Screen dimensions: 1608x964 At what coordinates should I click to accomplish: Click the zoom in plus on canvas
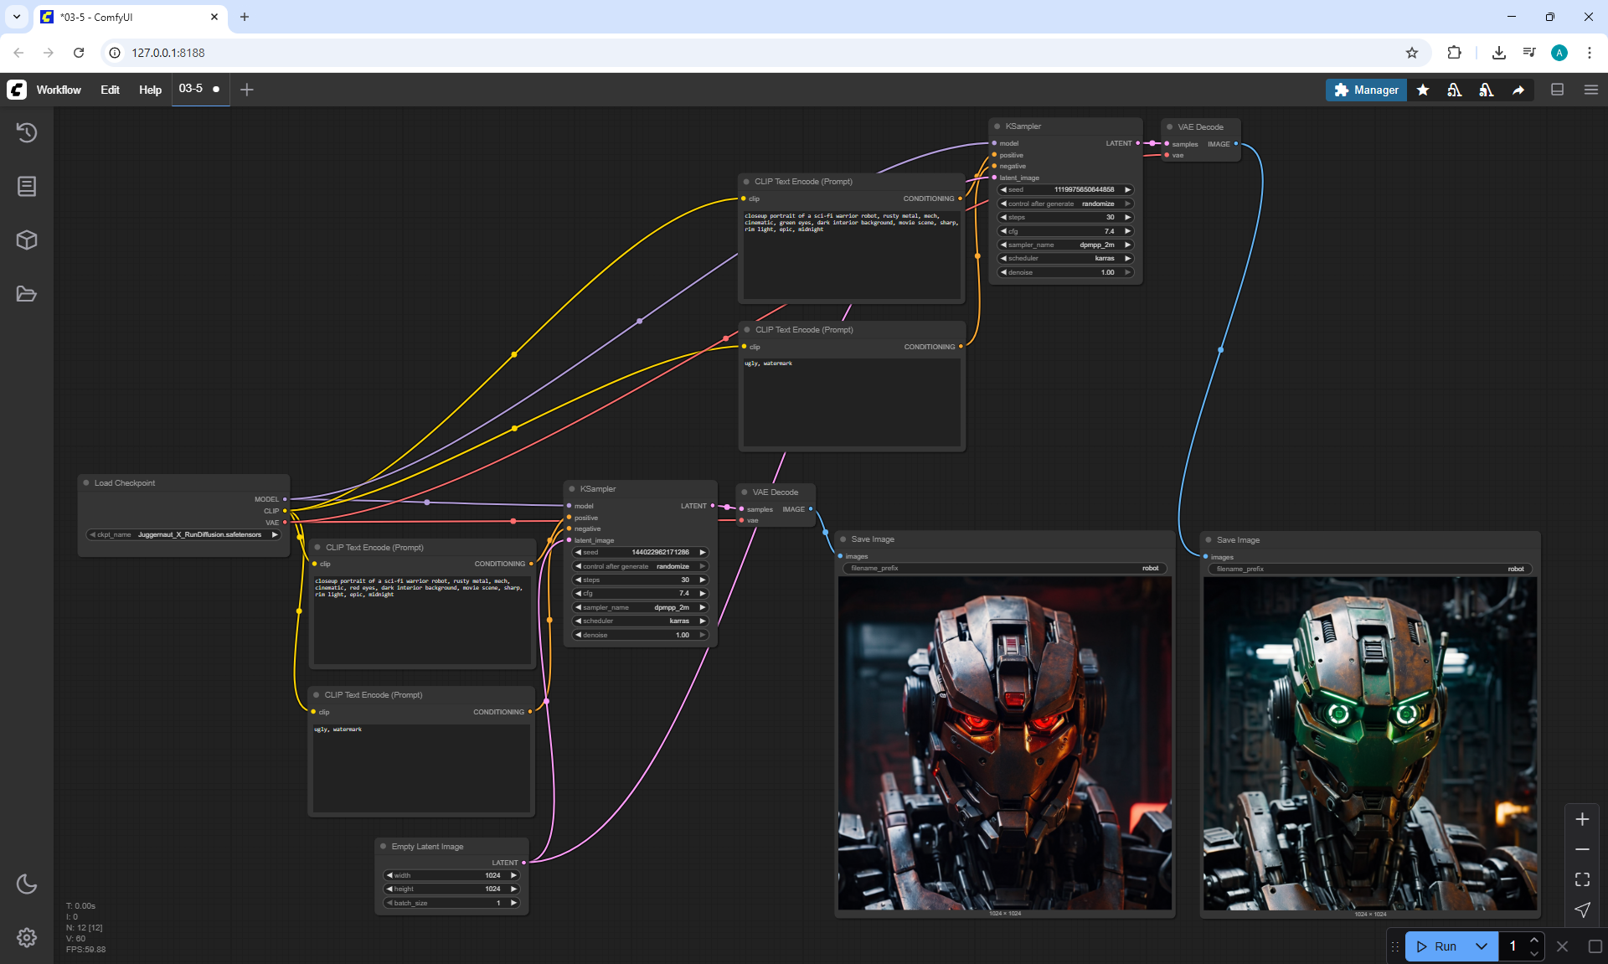coord(1582,819)
